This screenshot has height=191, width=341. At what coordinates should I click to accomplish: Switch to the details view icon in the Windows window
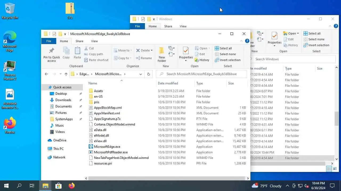(x=329, y=169)
